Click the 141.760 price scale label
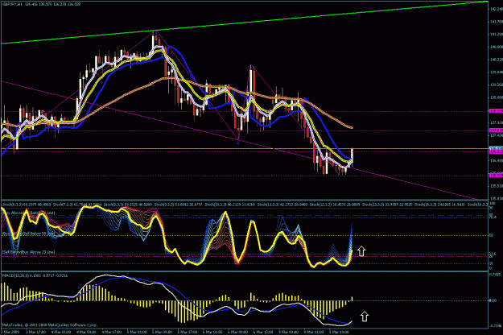The height and width of the screenshot is (335, 503). point(497,22)
